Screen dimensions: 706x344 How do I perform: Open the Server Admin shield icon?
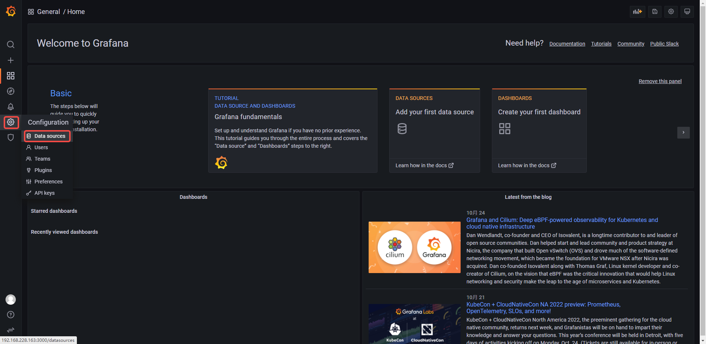click(11, 137)
